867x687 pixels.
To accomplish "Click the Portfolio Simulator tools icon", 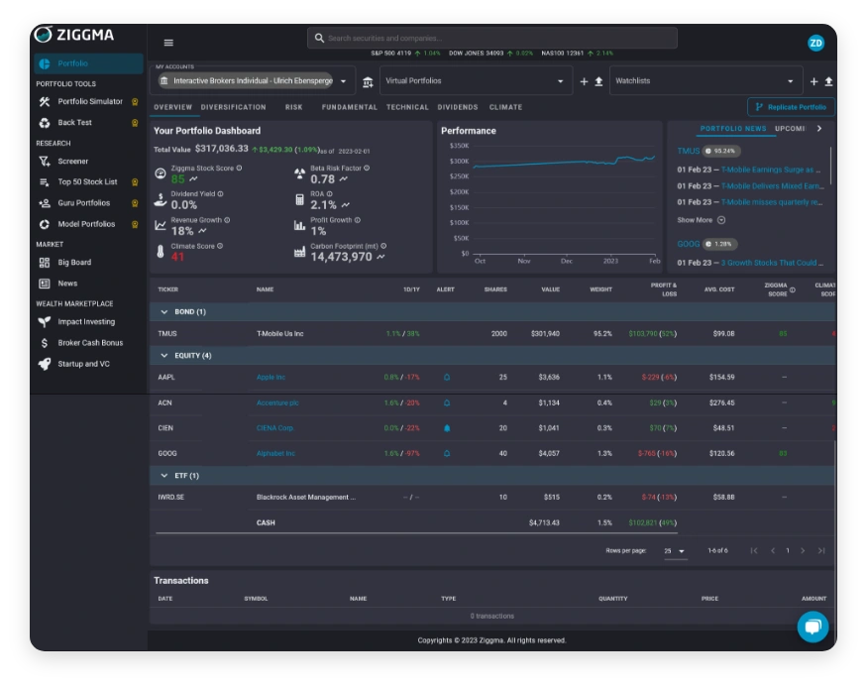I will coord(45,101).
